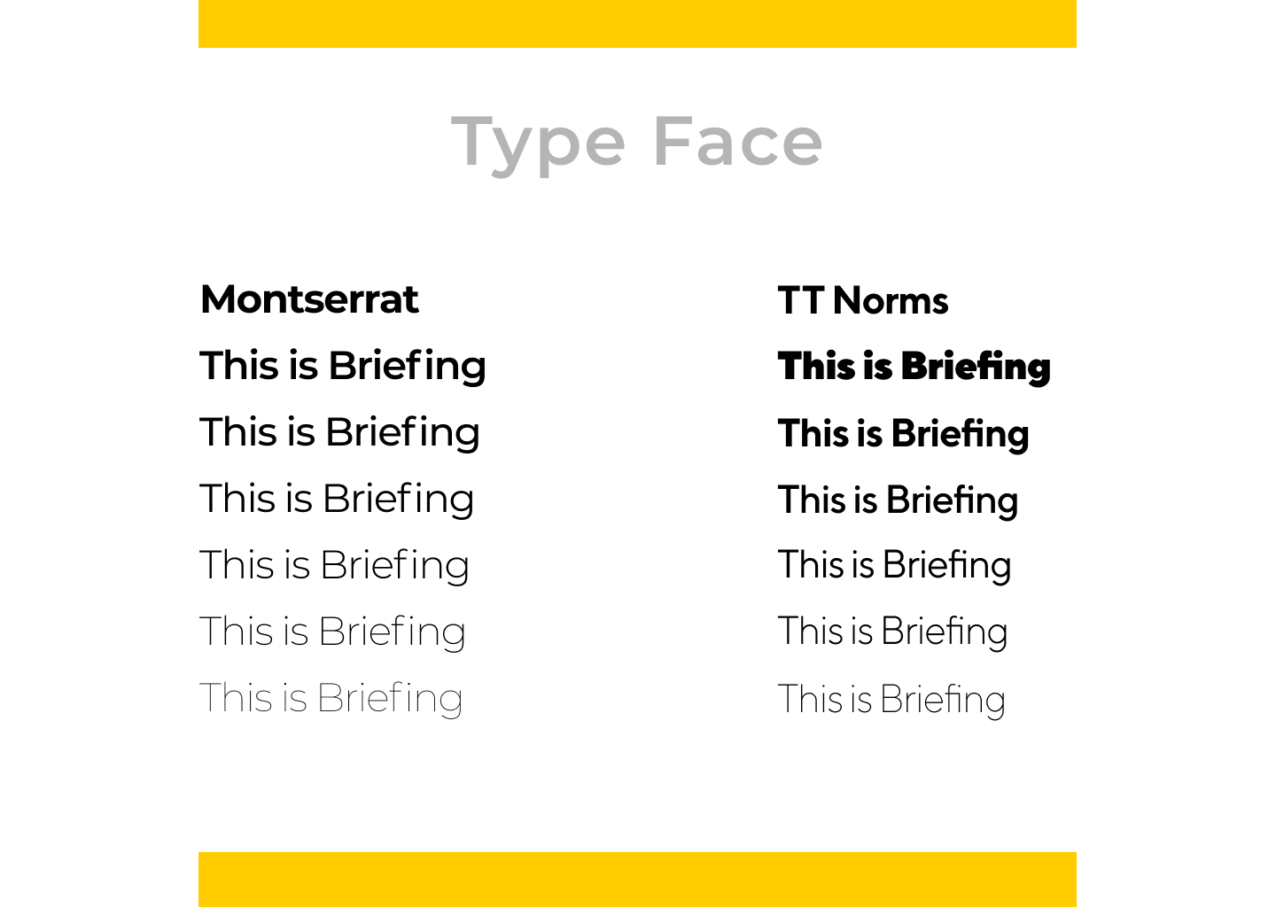
Task: Click the gray "Type Face" title
Action: [637, 142]
